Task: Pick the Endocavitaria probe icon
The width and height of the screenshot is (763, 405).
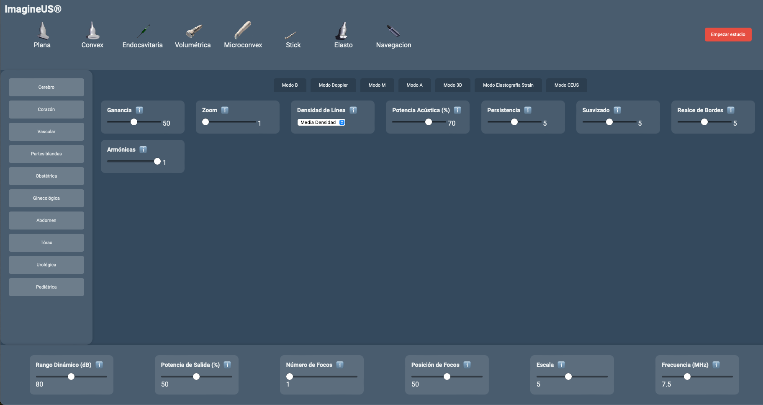Action: [x=143, y=31]
